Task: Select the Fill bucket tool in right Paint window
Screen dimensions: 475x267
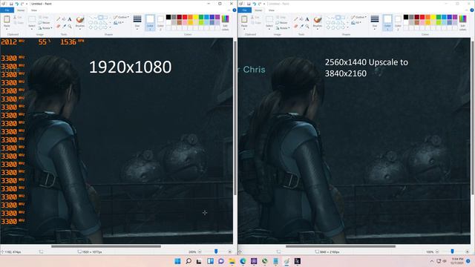Action: pyautogui.click(x=301, y=19)
